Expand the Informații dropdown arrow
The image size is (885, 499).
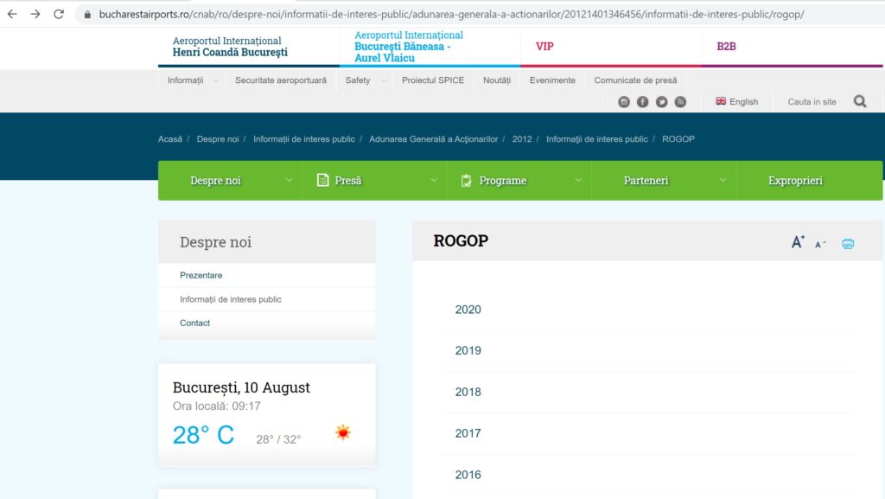(215, 80)
